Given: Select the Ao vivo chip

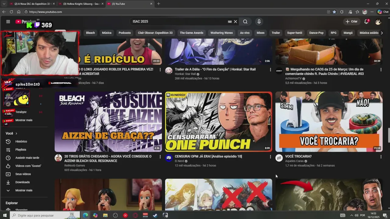Looking at the screenshot, I should 245,33.
